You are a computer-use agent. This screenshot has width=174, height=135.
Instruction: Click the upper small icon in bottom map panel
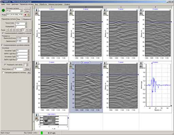click(x=36, y=115)
